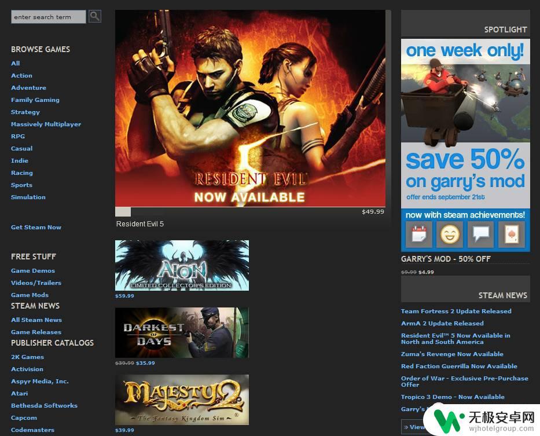Open the Activision publisher catalog
The width and height of the screenshot is (540, 436).
27,369
